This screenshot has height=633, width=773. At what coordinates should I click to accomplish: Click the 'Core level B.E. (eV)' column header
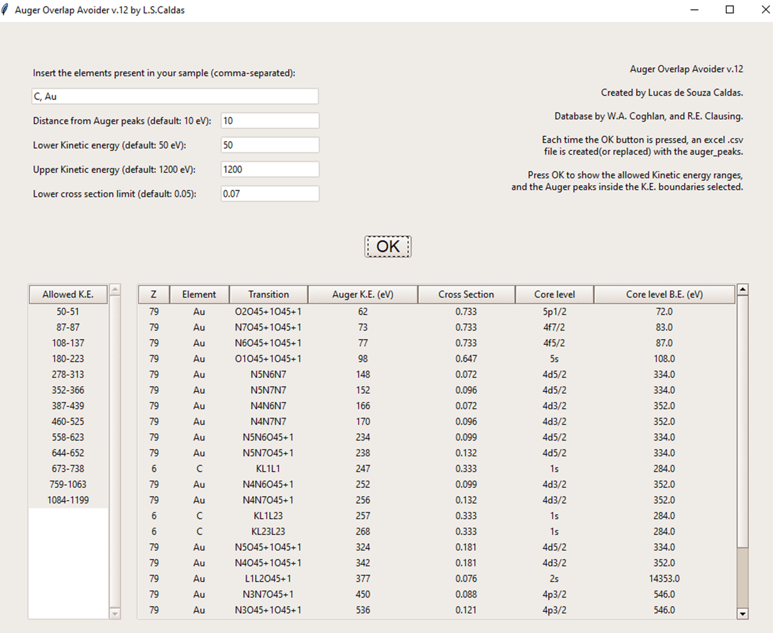[x=664, y=294]
